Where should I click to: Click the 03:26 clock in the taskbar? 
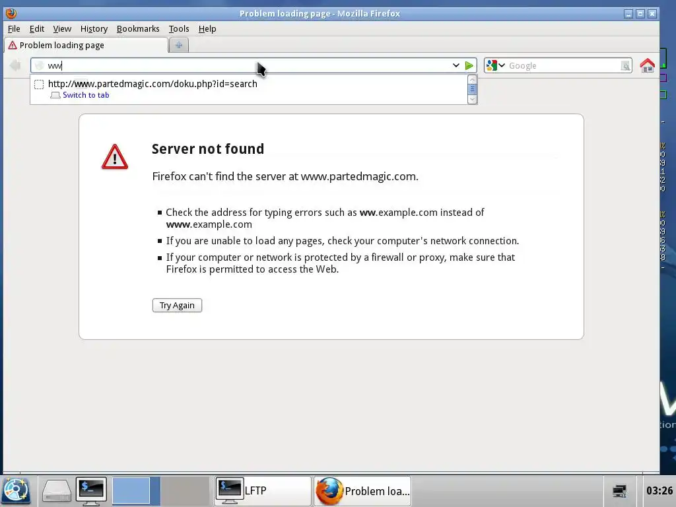pos(659,490)
